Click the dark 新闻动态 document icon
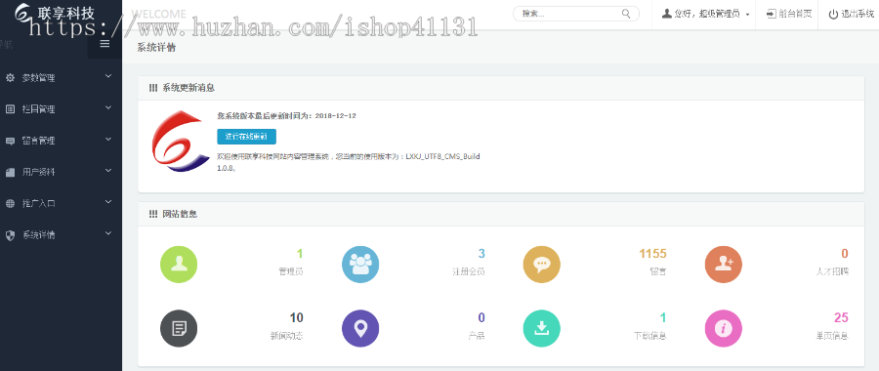879x371 pixels. pos(179,328)
